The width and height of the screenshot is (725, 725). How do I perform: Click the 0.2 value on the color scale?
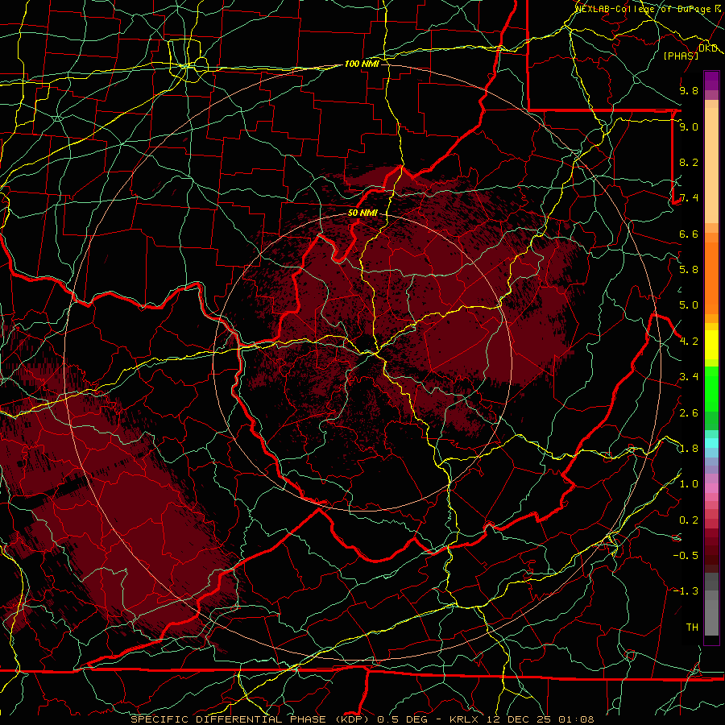[x=689, y=520]
